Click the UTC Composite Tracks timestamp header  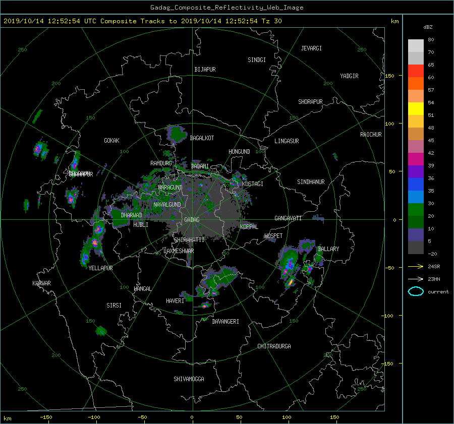(142, 21)
